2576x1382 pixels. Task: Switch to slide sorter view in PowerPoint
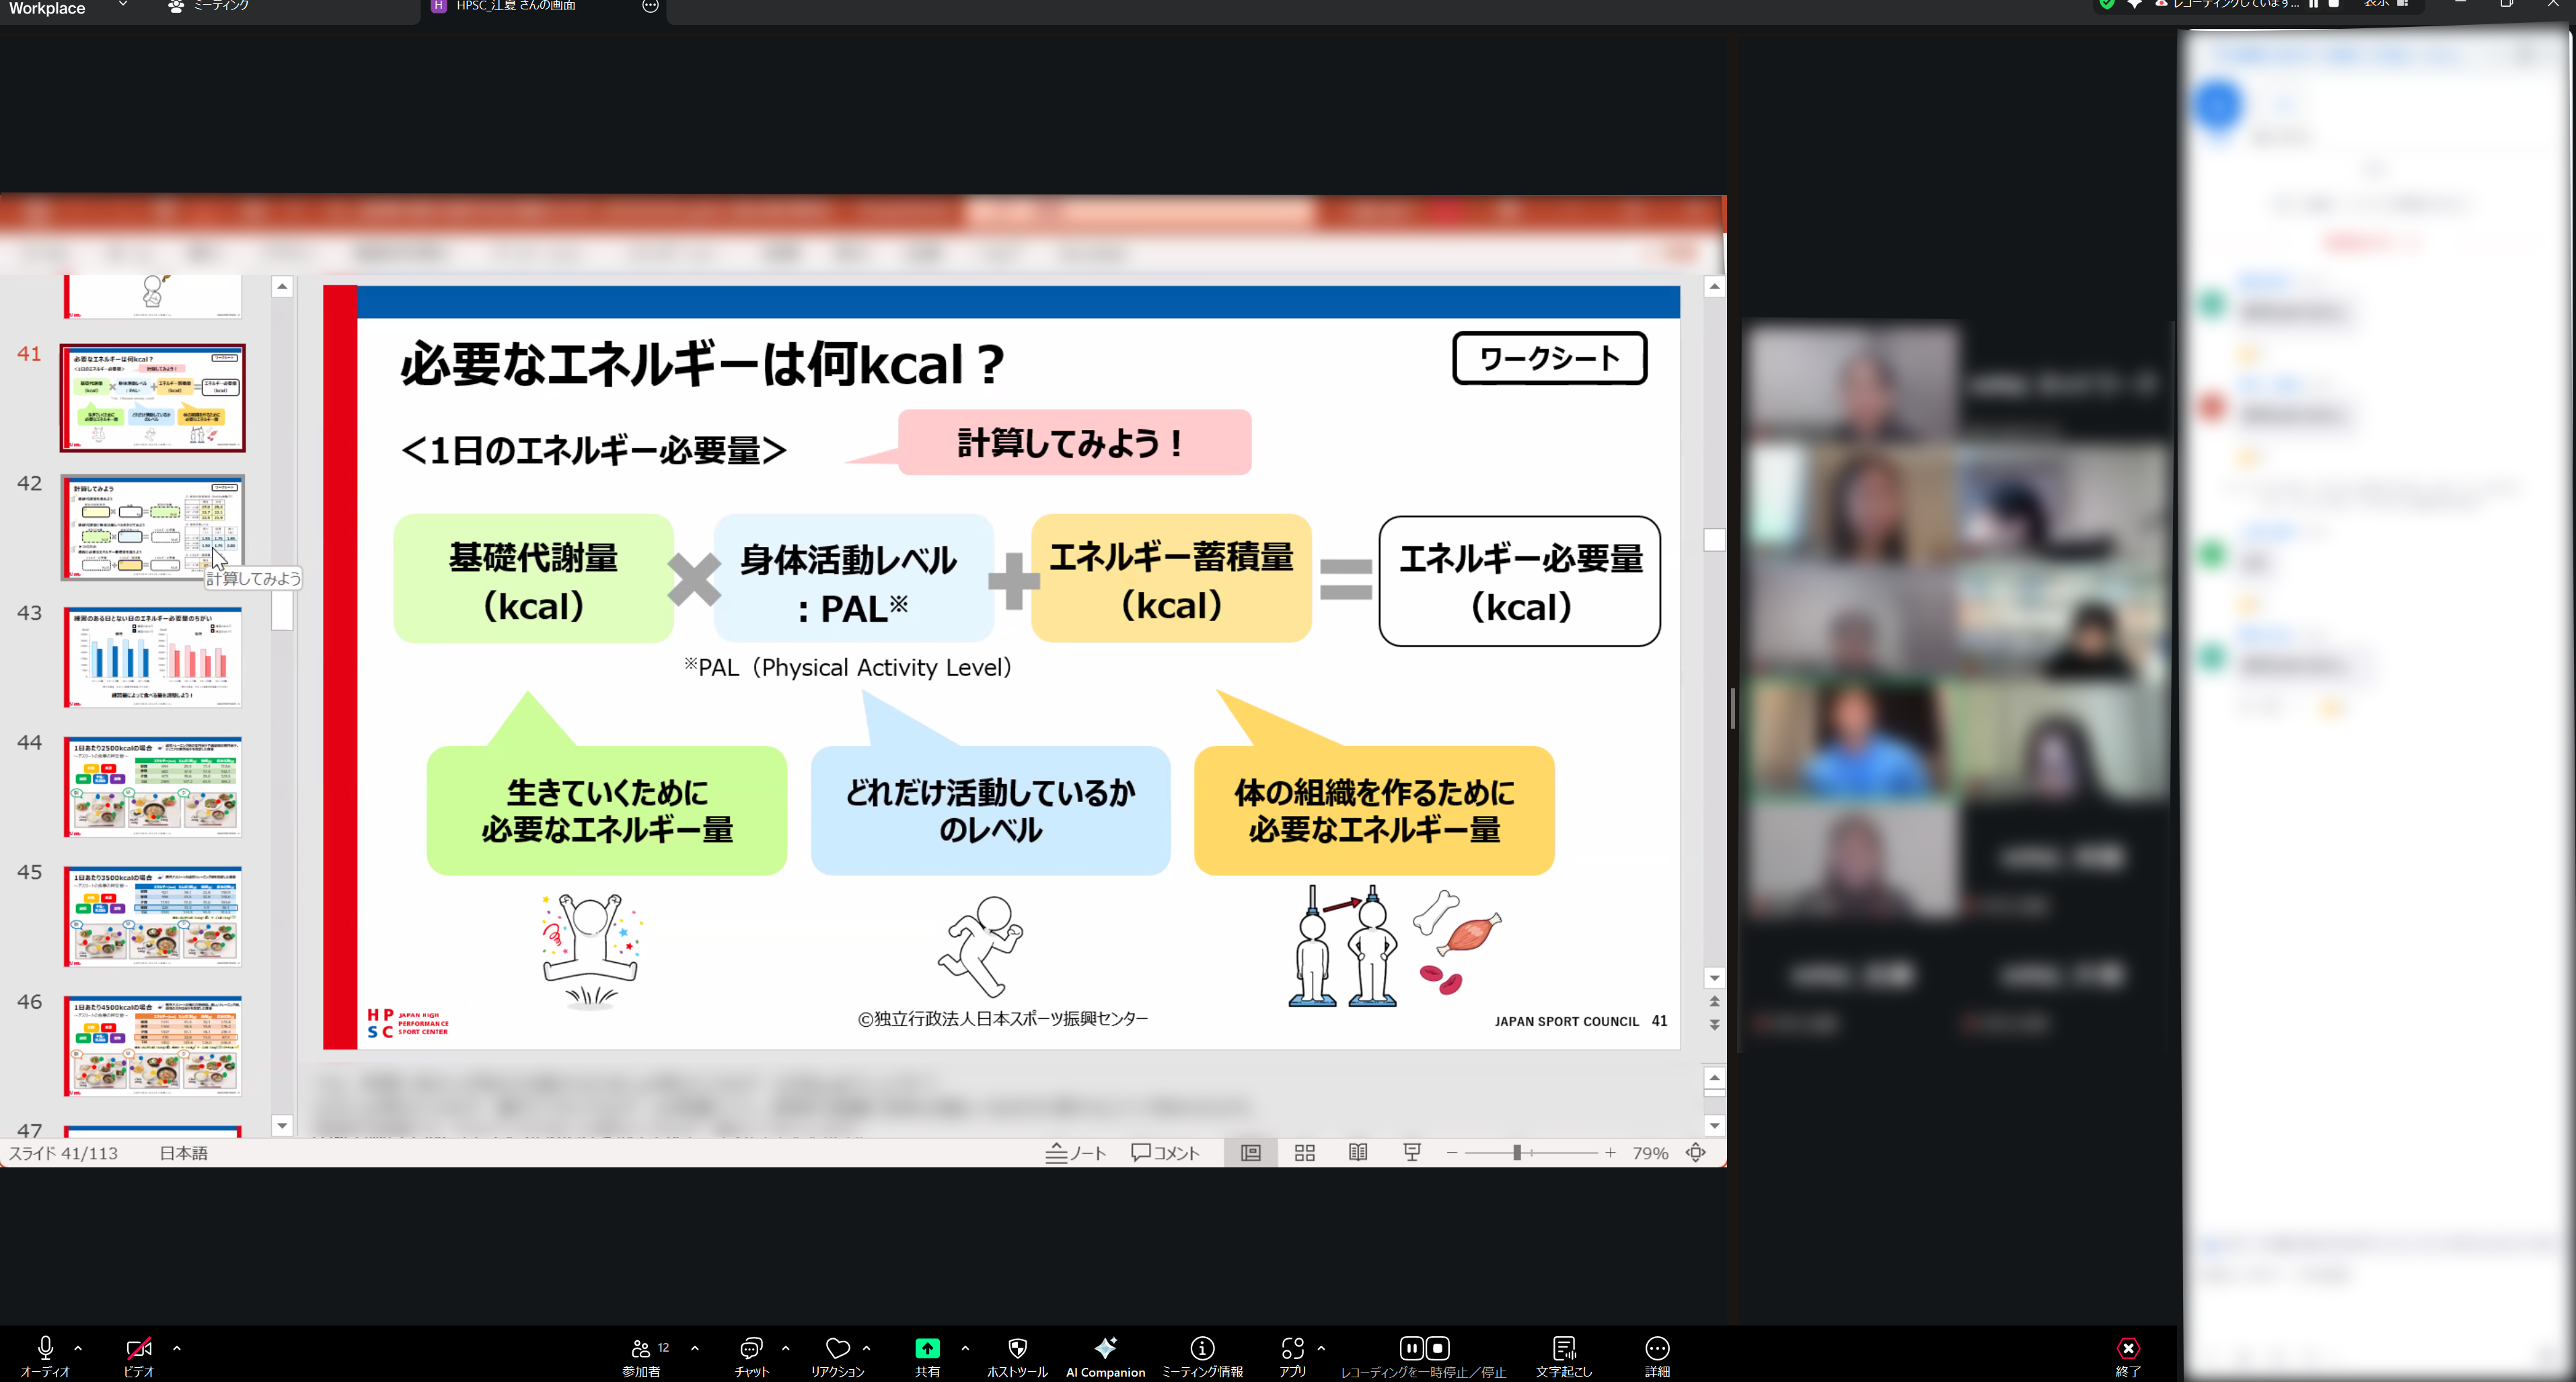(1304, 1152)
